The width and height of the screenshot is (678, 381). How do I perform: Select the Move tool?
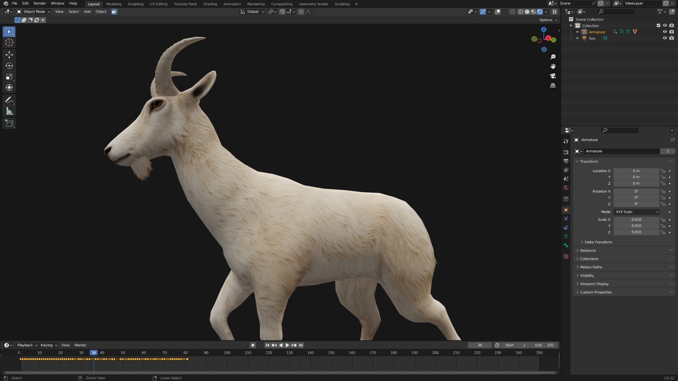click(x=9, y=54)
